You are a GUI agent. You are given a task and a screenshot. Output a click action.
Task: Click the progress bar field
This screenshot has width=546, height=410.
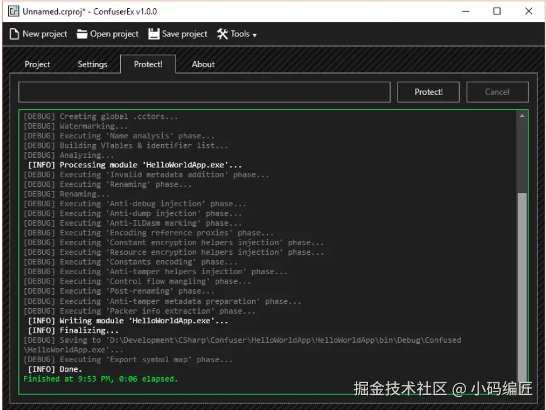point(204,92)
